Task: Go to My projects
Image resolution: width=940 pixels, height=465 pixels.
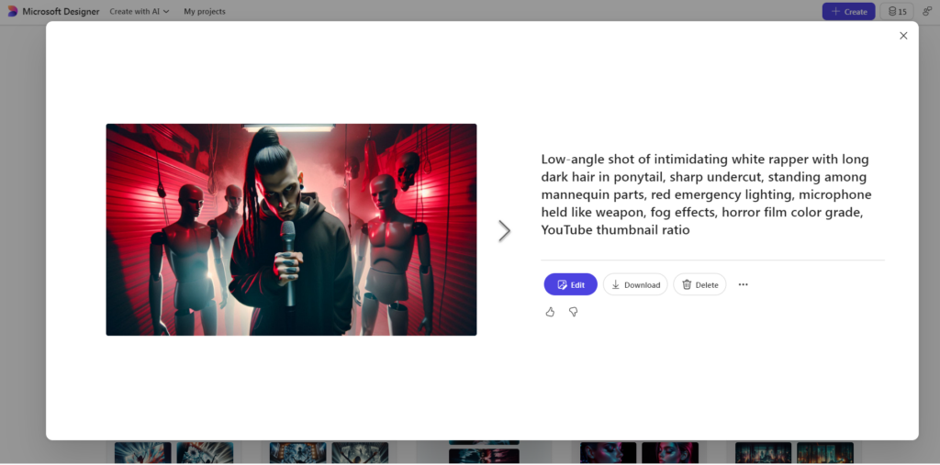Action: (x=205, y=11)
